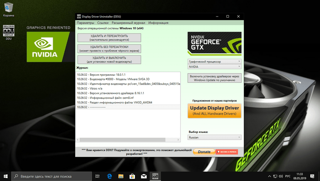Open the volume tray icon
The height and width of the screenshot is (181, 320).
point(281,176)
